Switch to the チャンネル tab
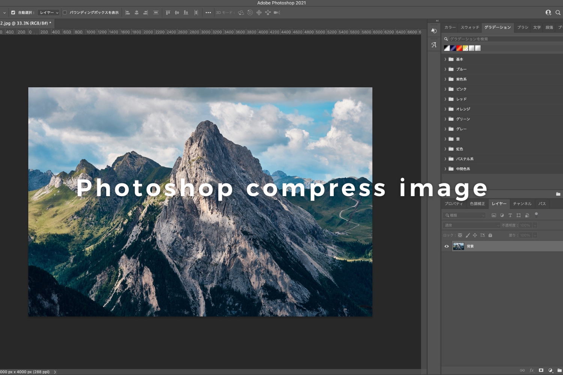The height and width of the screenshot is (375, 563). click(x=522, y=204)
